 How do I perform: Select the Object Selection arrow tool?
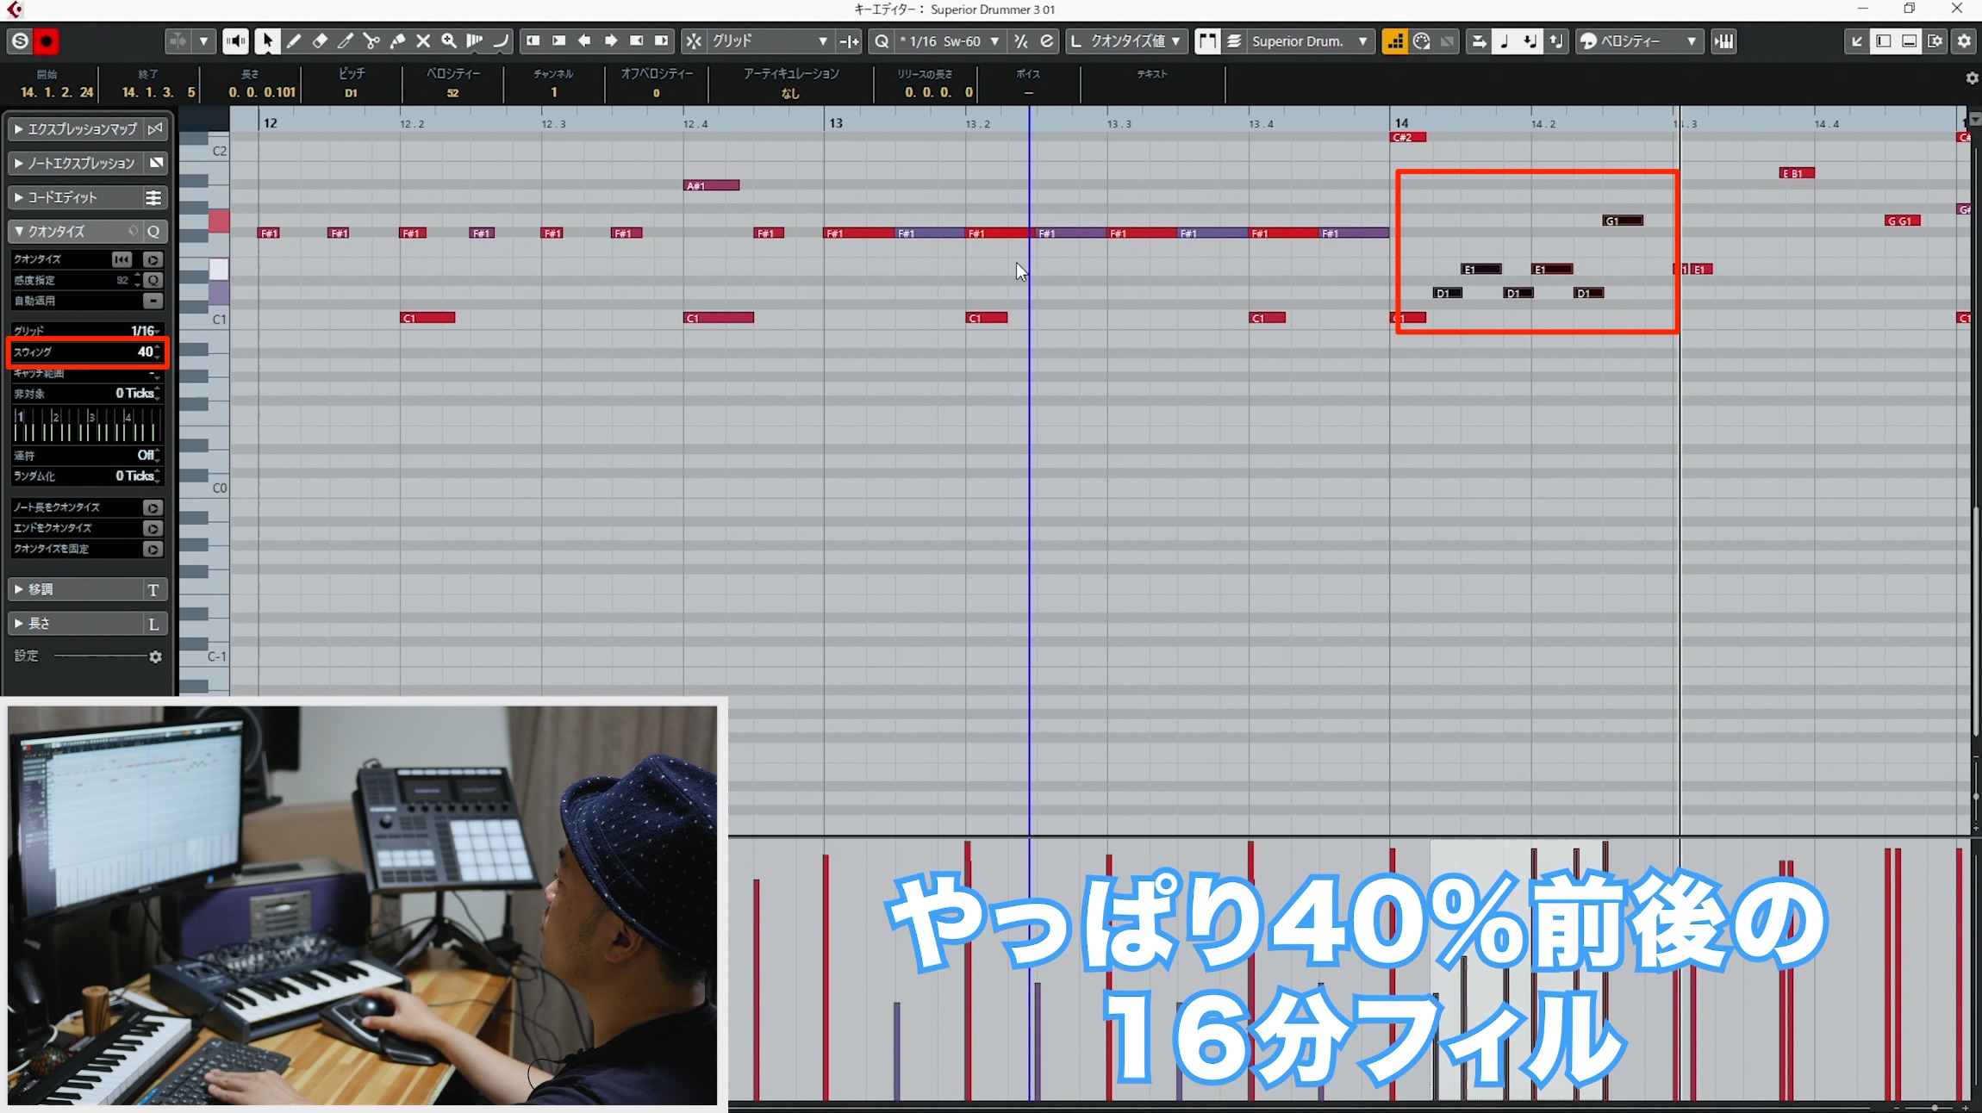[267, 40]
